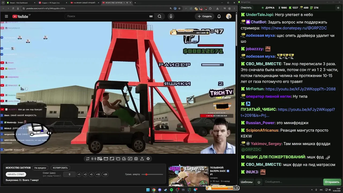
Task: Add 10 minutes with the +10 button
Action: [x=98, y=174]
